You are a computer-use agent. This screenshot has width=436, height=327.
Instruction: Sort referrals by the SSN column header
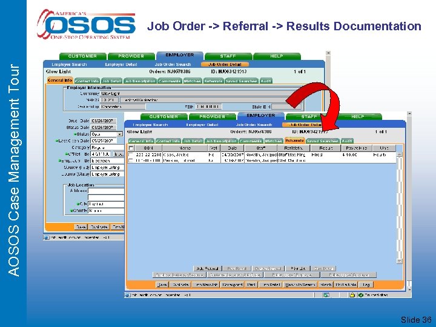click(x=148, y=148)
